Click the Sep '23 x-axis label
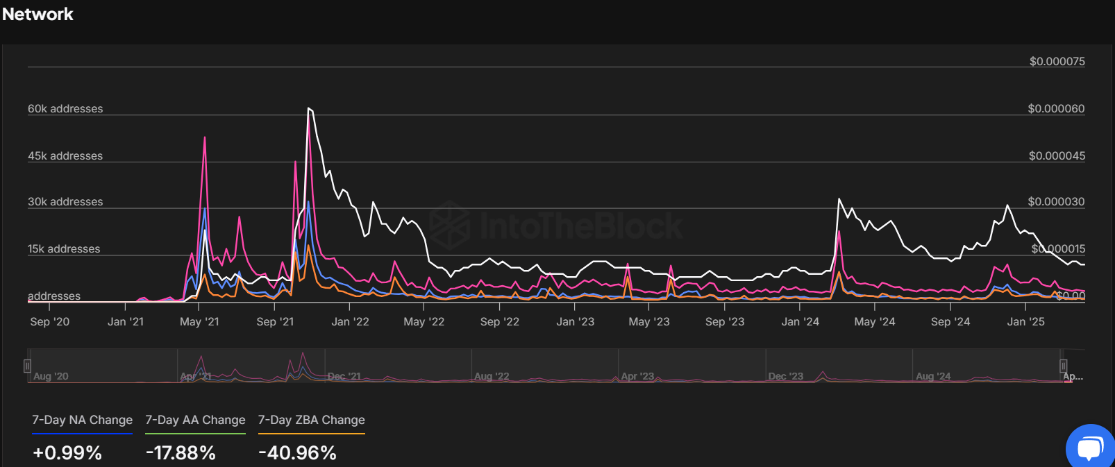 [x=724, y=322]
